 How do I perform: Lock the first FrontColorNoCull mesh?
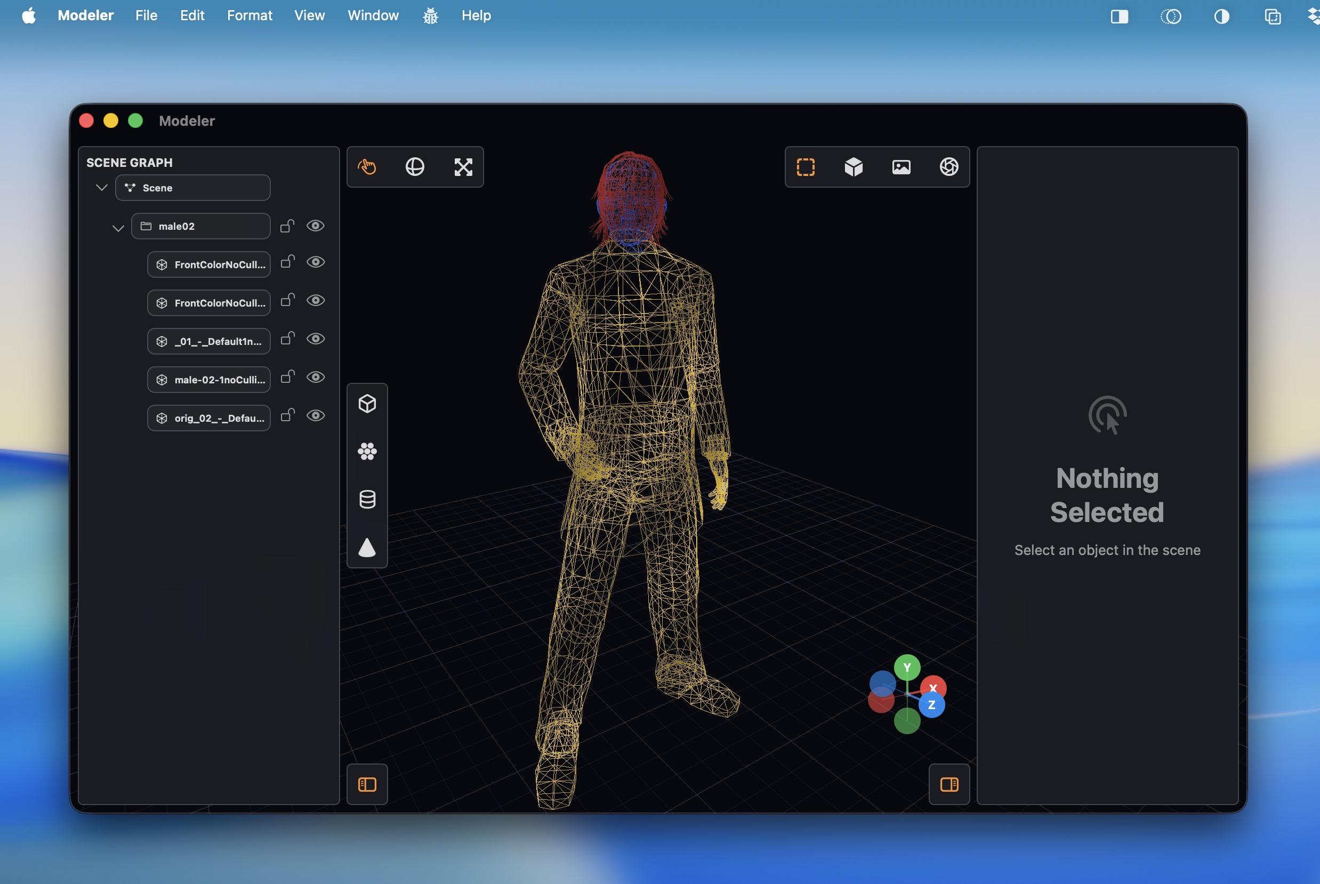pyautogui.click(x=287, y=262)
